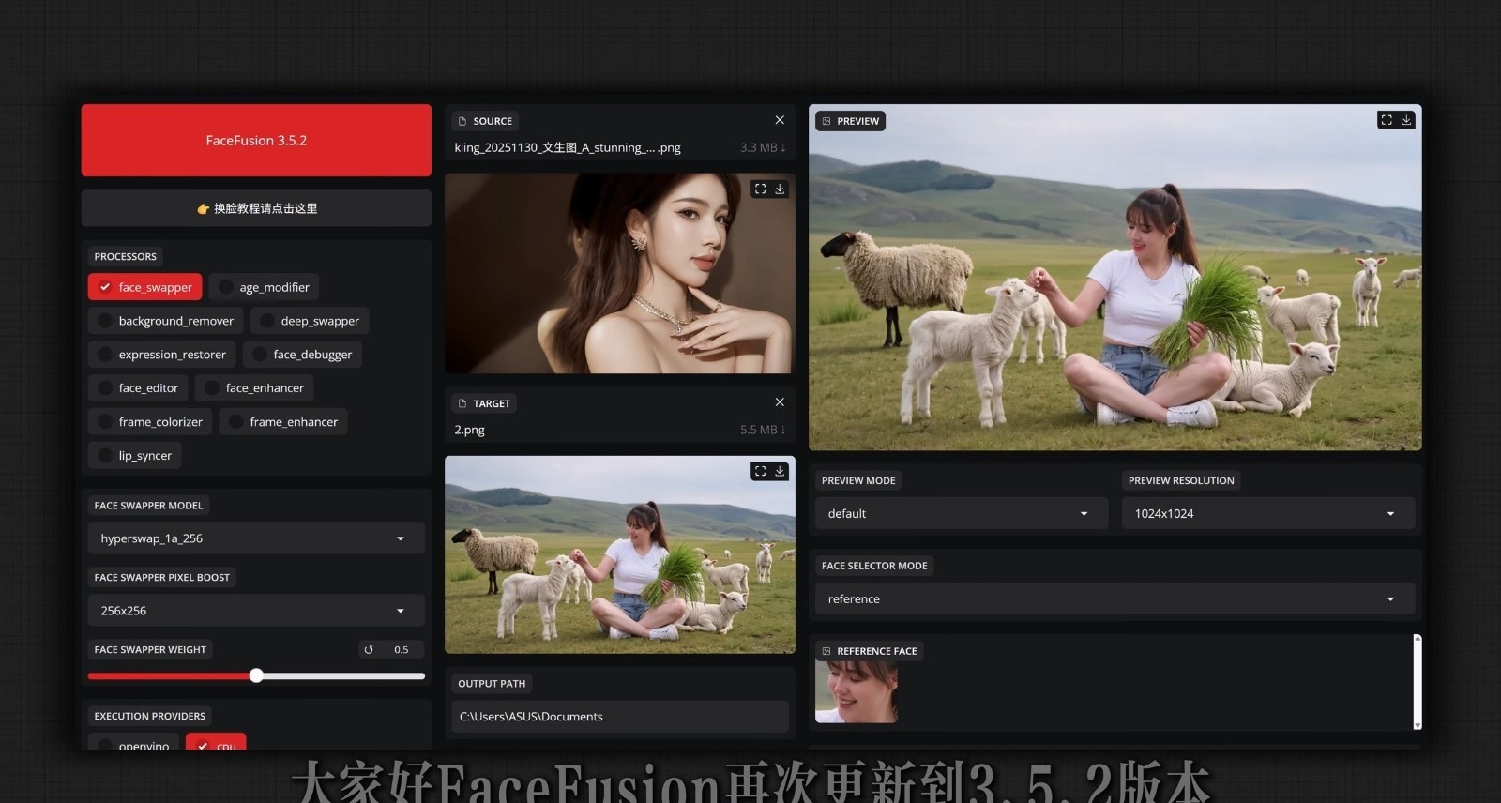Open the preview mode dropdown
Screen dimensions: 1501x803
pos(962,514)
